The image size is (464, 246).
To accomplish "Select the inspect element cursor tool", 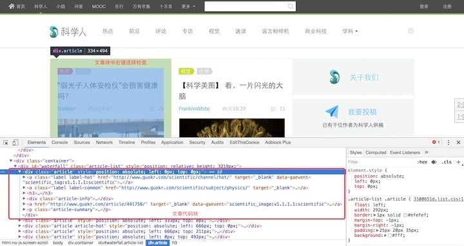I will coord(6,142).
